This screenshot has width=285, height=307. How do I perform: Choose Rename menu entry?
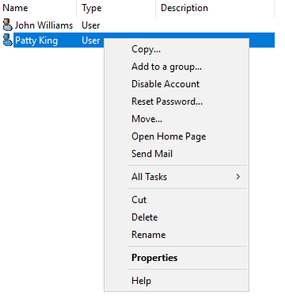point(177,235)
